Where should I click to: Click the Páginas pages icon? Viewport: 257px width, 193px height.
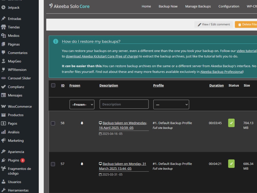pyautogui.click(x=3, y=44)
